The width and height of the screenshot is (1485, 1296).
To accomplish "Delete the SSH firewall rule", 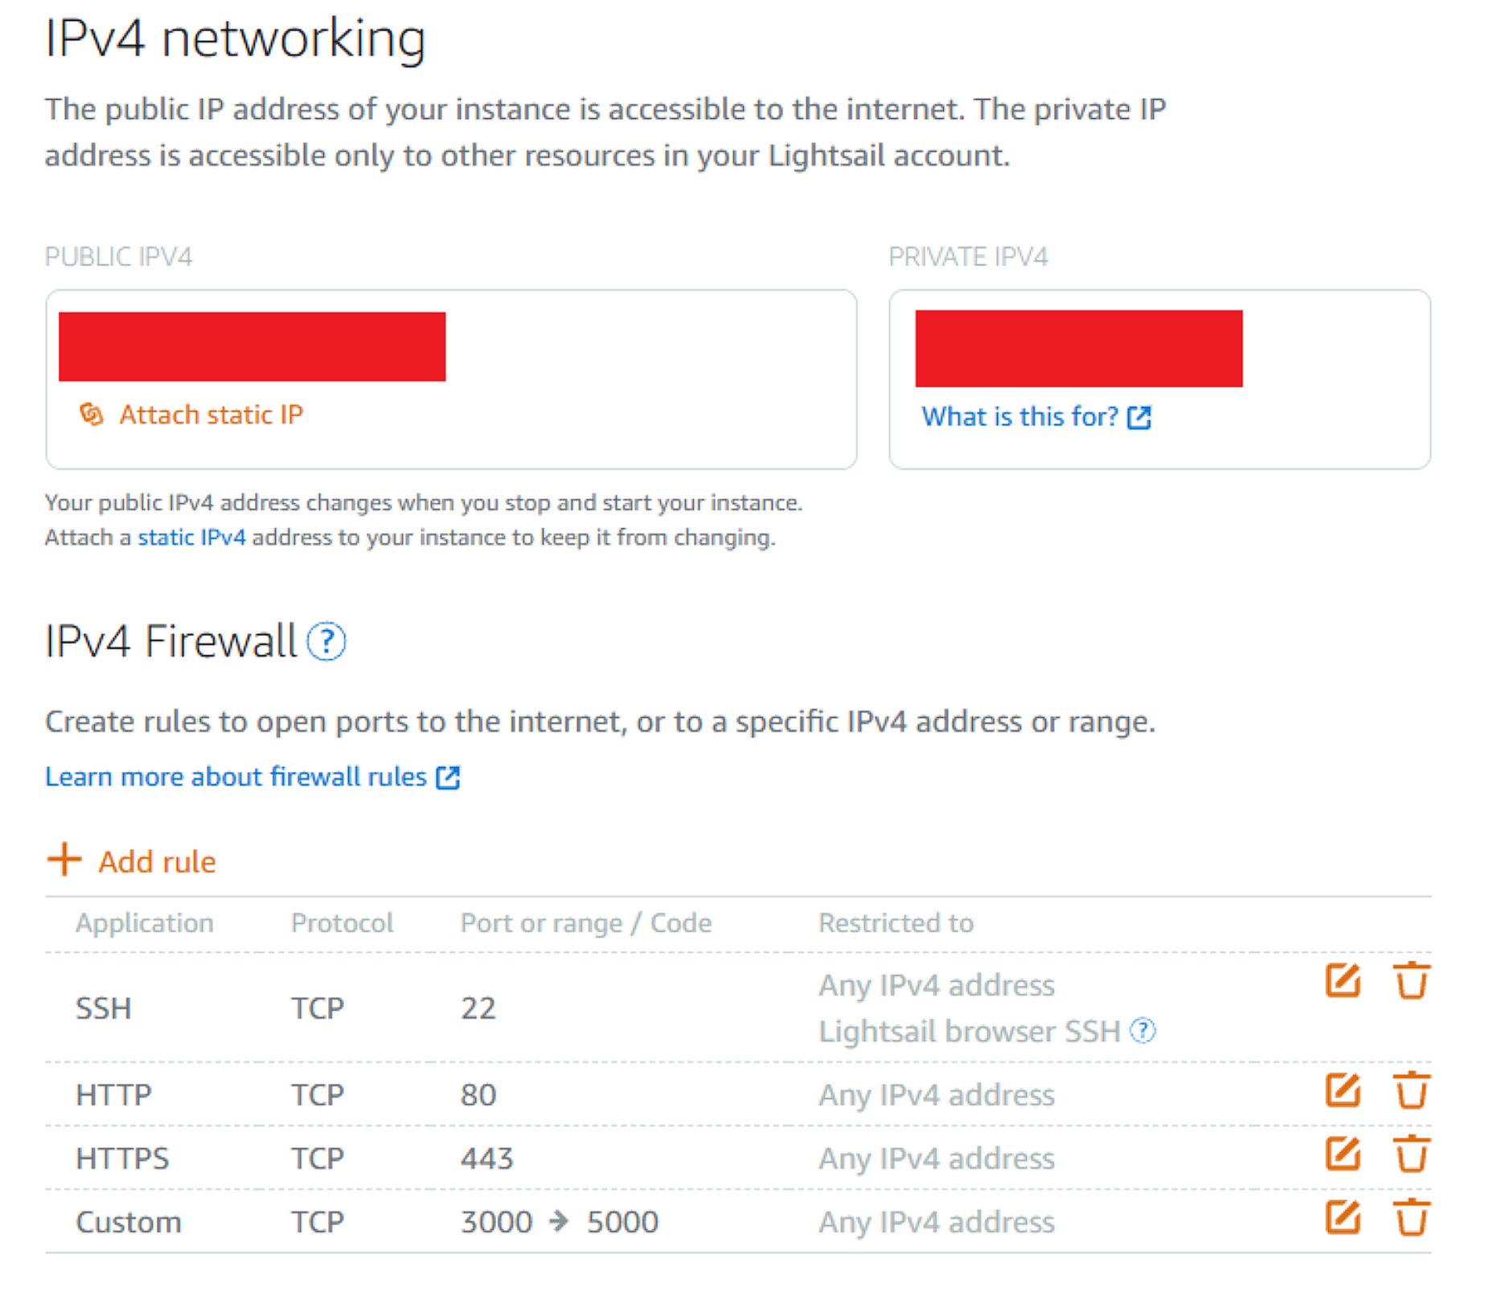I will pos(1411,981).
